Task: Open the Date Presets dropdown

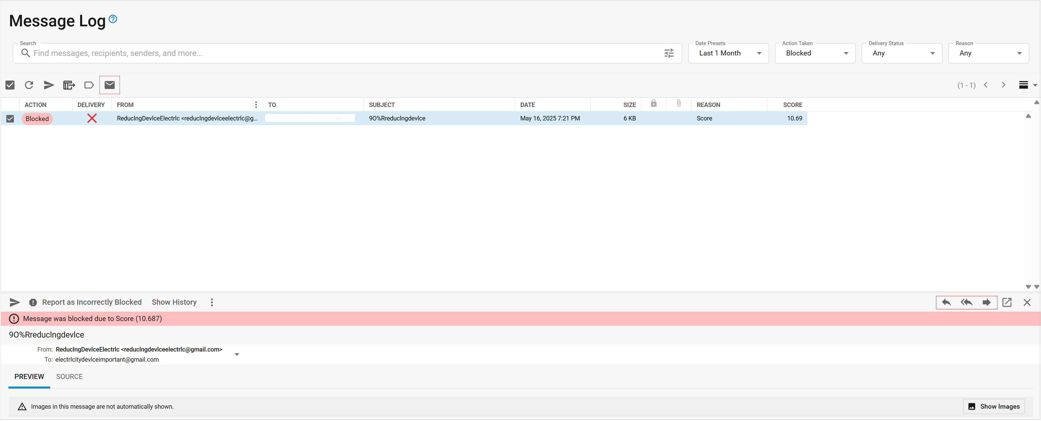Action: (x=728, y=53)
